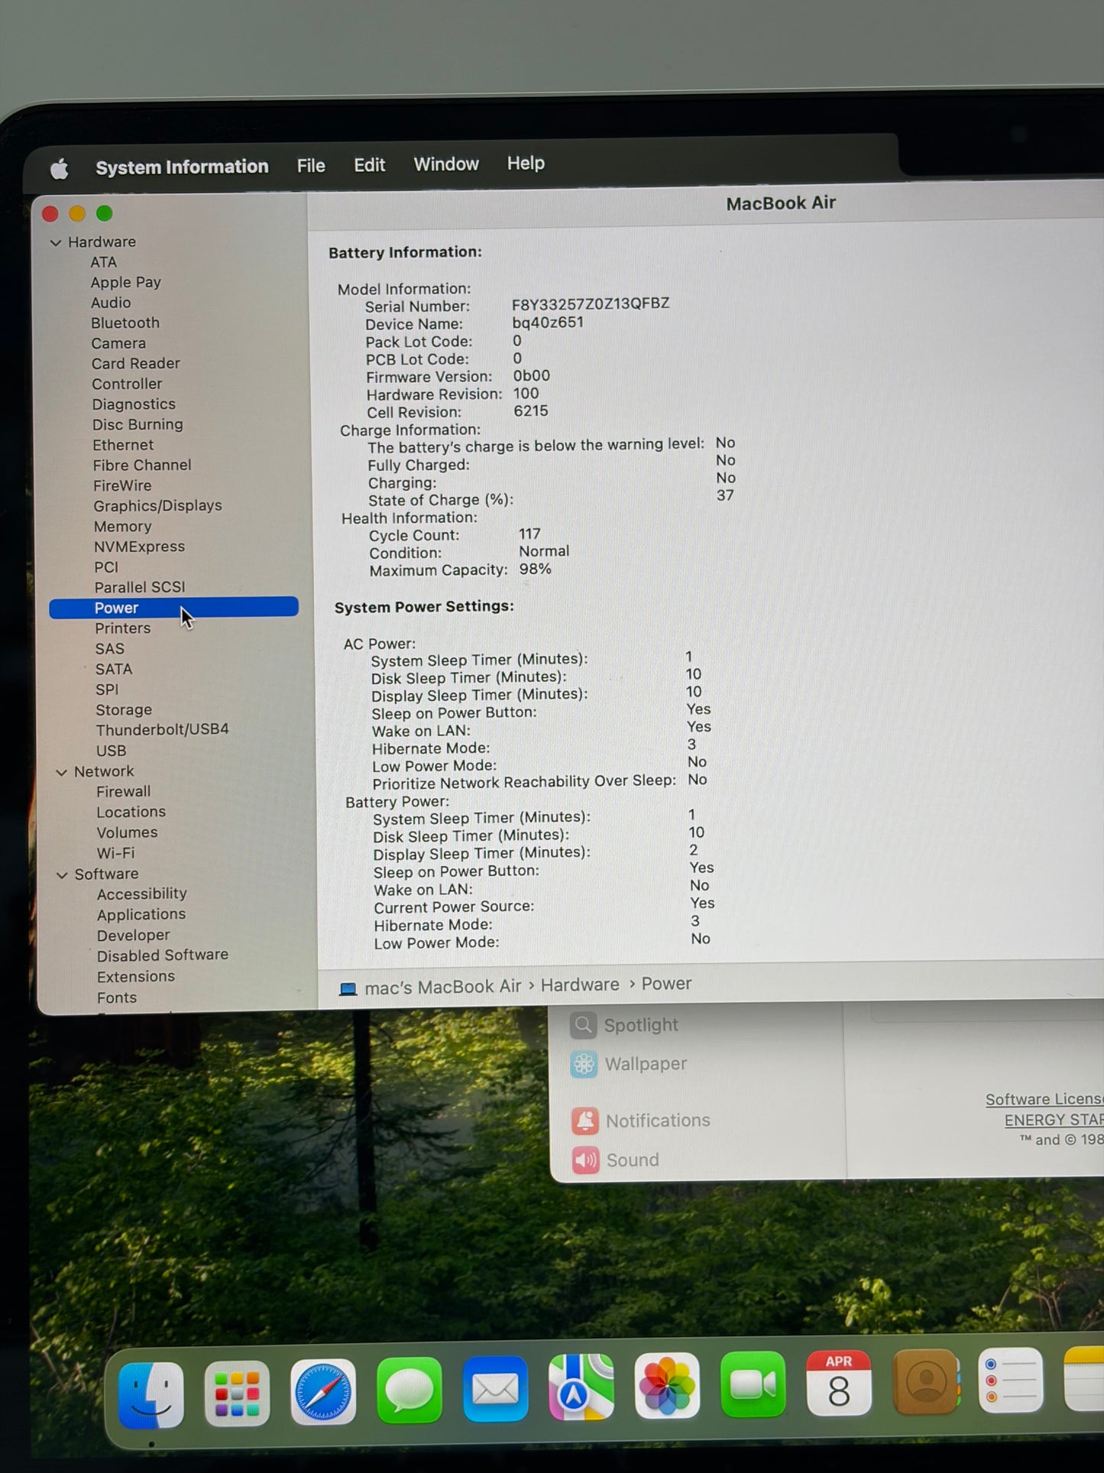Select Wi-Fi under Network
1104x1473 pixels.
click(x=115, y=853)
